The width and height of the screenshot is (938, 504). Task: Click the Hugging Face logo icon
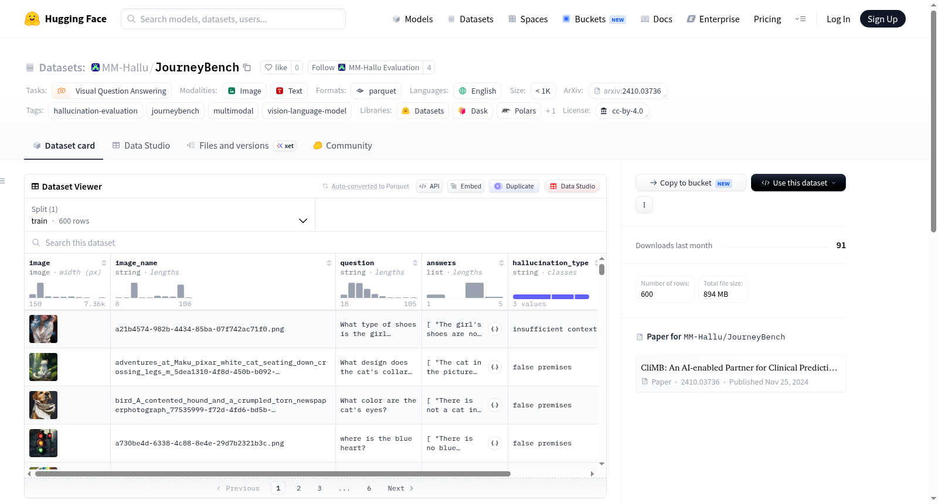(32, 19)
